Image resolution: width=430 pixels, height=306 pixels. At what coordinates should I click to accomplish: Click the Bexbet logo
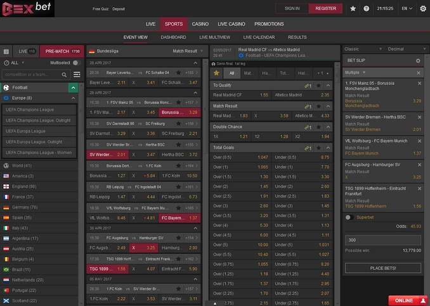27,8
